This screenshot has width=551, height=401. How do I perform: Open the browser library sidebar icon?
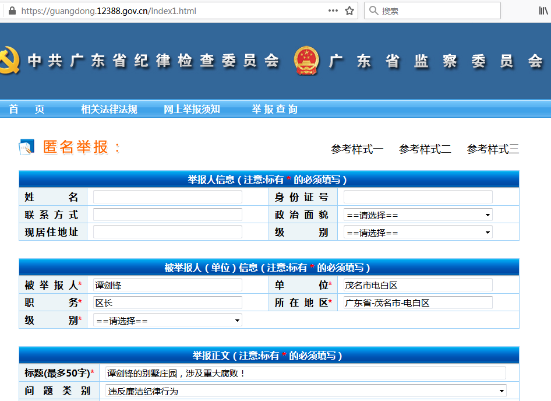click(544, 10)
